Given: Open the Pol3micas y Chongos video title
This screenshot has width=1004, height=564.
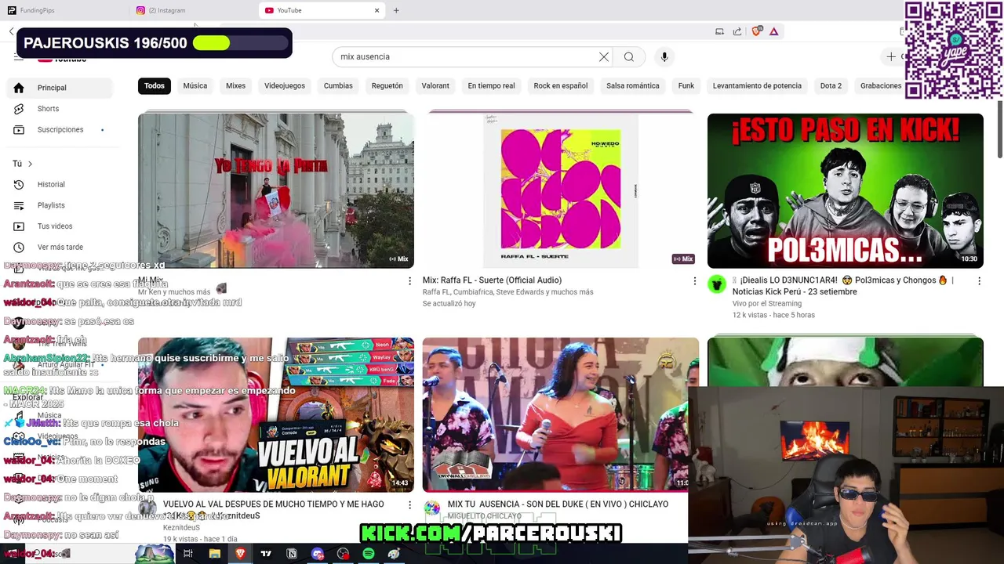Looking at the screenshot, I should (x=843, y=286).
